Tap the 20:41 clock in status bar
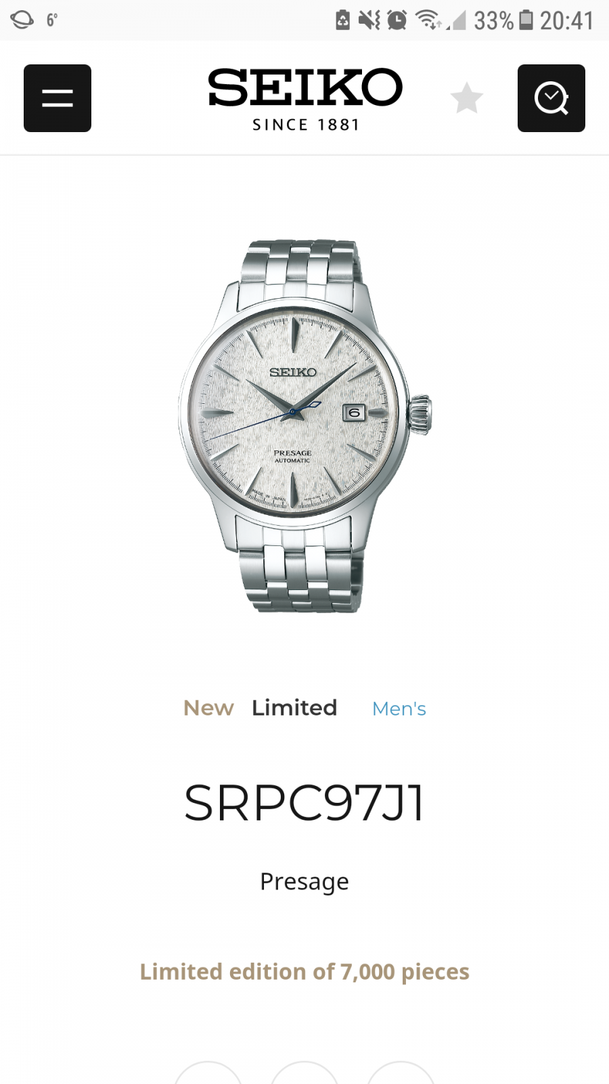The width and height of the screenshot is (609, 1084). pyautogui.click(x=566, y=20)
